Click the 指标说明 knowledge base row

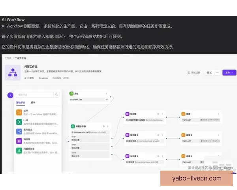coord(145,141)
